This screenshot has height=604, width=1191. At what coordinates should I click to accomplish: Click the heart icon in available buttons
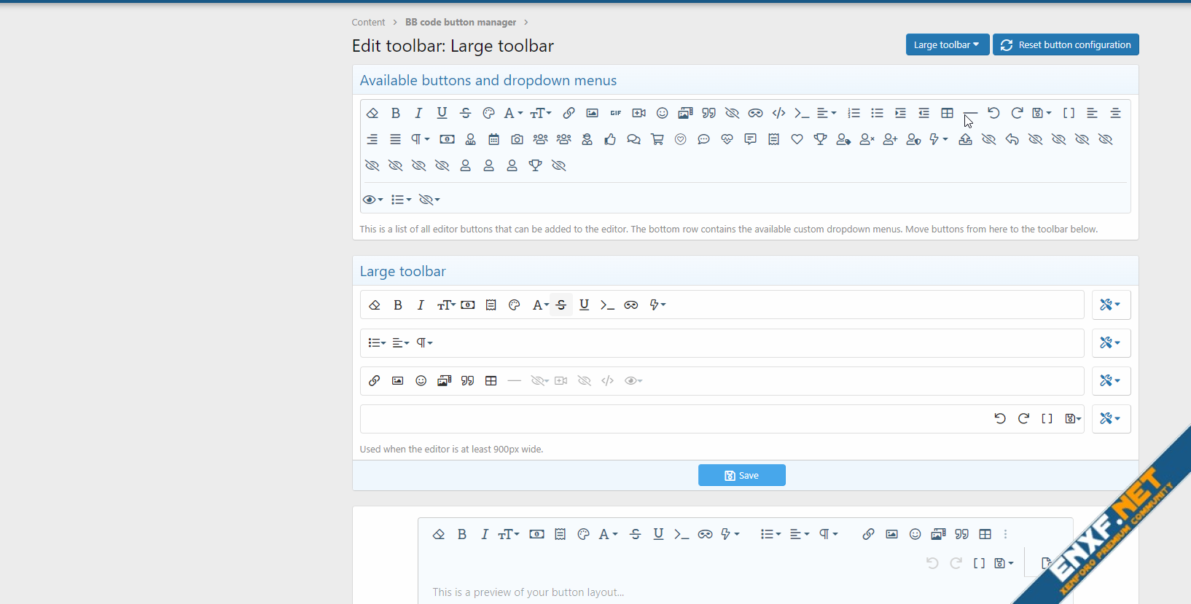tap(797, 139)
